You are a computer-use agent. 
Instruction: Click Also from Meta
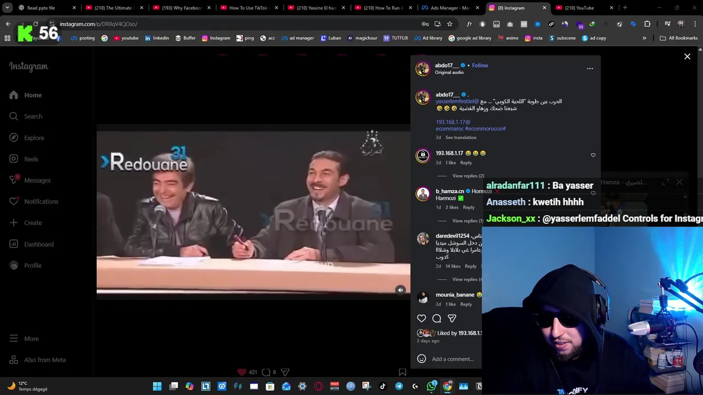click(37, 360)
